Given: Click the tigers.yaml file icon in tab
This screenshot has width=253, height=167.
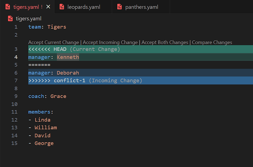Looking at the screenshot, I should point(8,7).
